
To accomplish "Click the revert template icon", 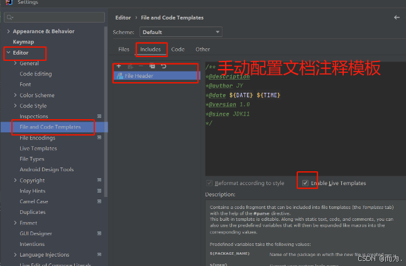I will point(163,66).
